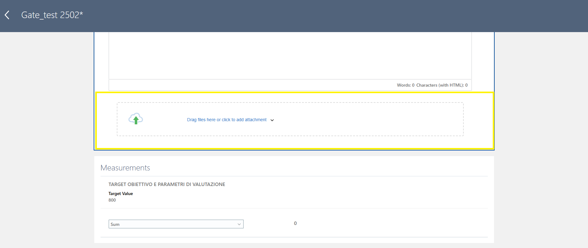The image size is (588, 248).
Task: Click 'TARGET OBIETTIVO E PARAMETRI DI VALUTAZIONE' text
Action: point(167,184)
